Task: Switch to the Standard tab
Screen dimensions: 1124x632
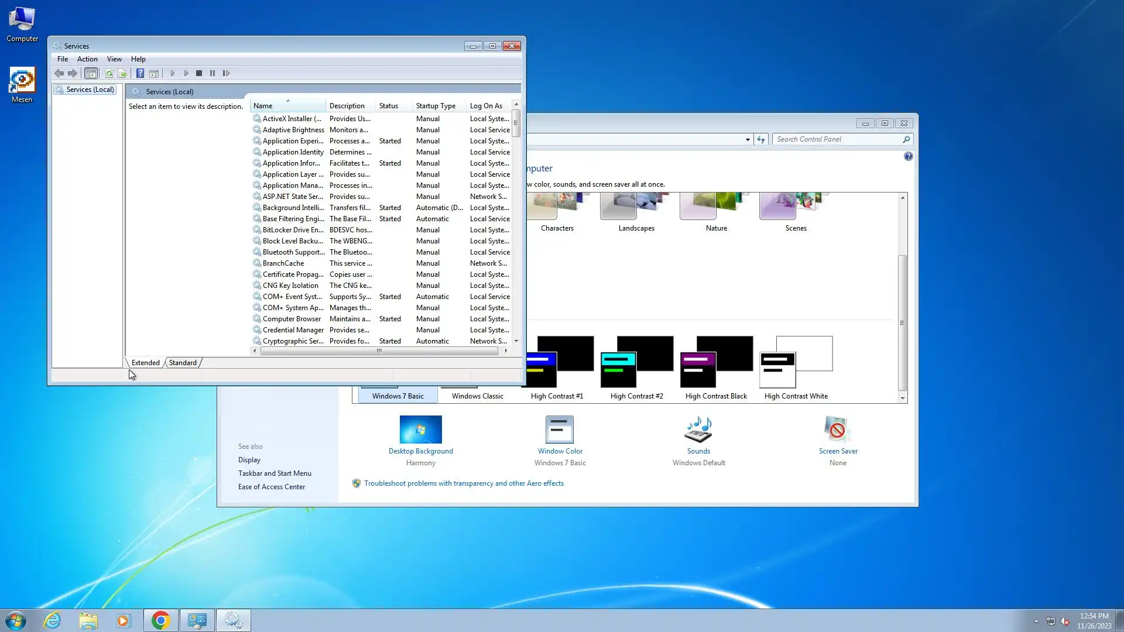Action: tap(183, 363)
